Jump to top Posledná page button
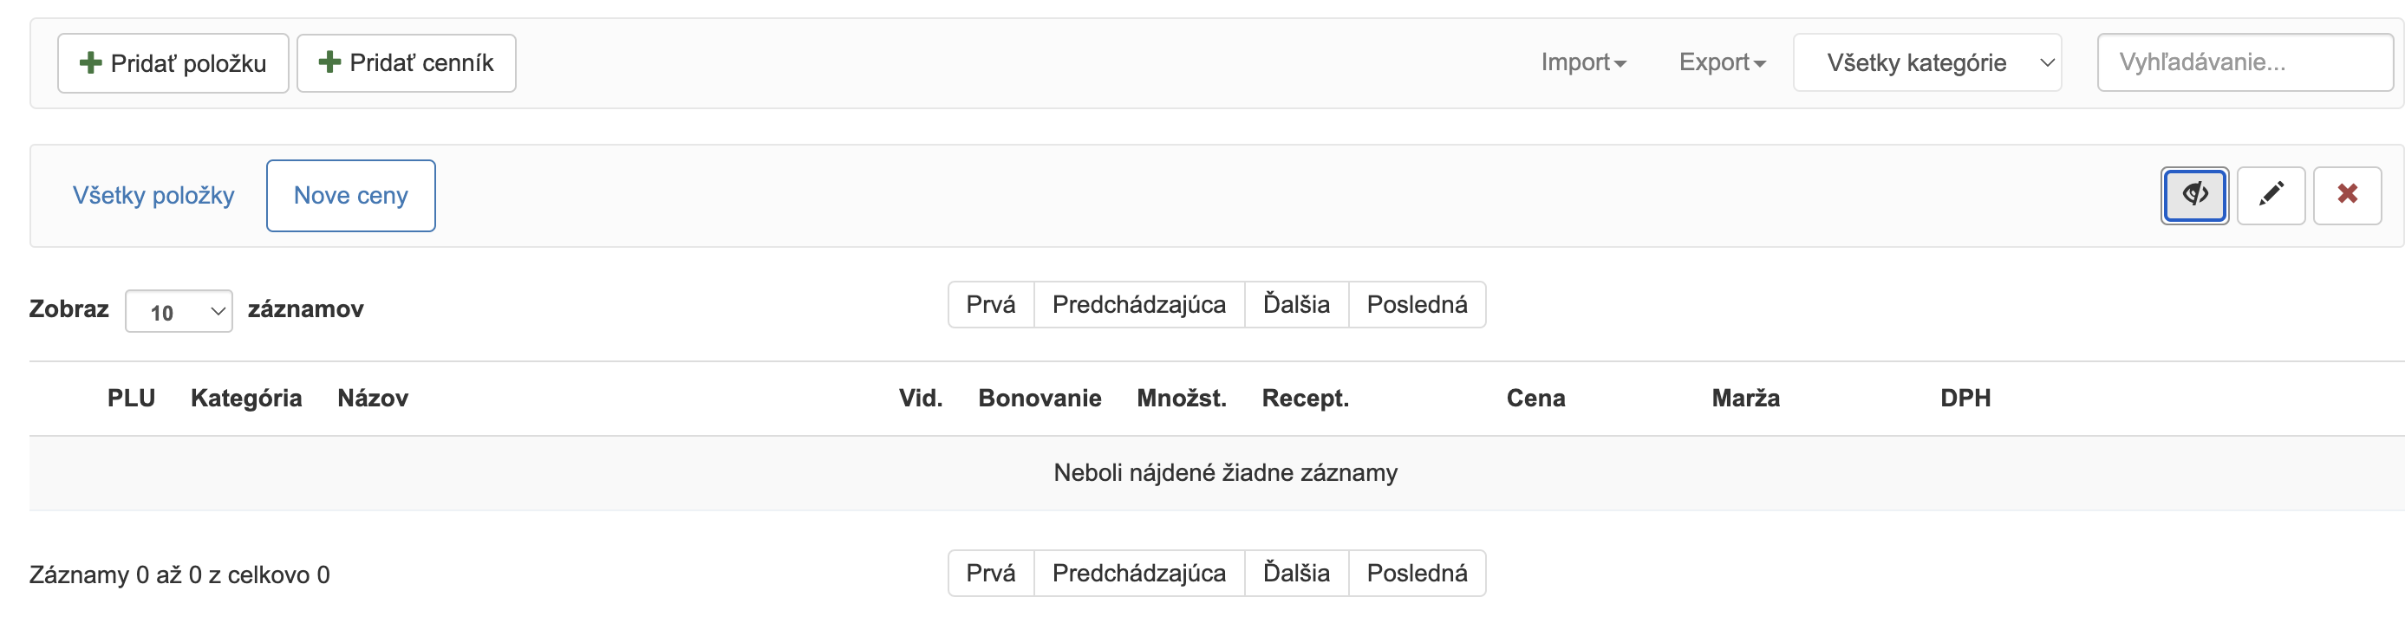The width and height of the screenshot is (2405, 636). (1417, 305)
